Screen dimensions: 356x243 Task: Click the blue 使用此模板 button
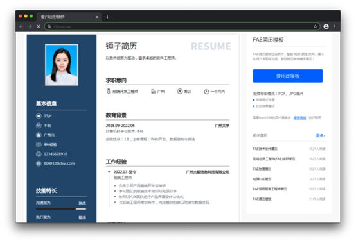coord(288,76)
